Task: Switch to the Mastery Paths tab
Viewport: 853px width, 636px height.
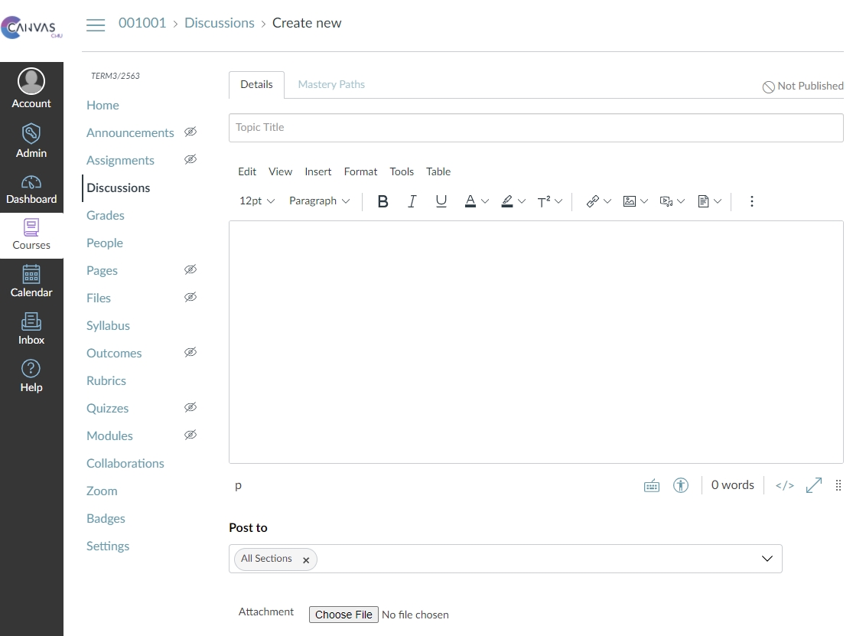Action: [x=331, y=84]
